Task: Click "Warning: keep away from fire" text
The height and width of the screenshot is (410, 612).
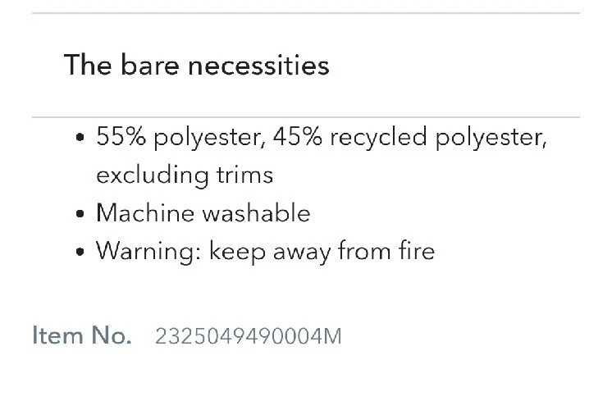Action: pyautogui.click(x=265, y=251)
